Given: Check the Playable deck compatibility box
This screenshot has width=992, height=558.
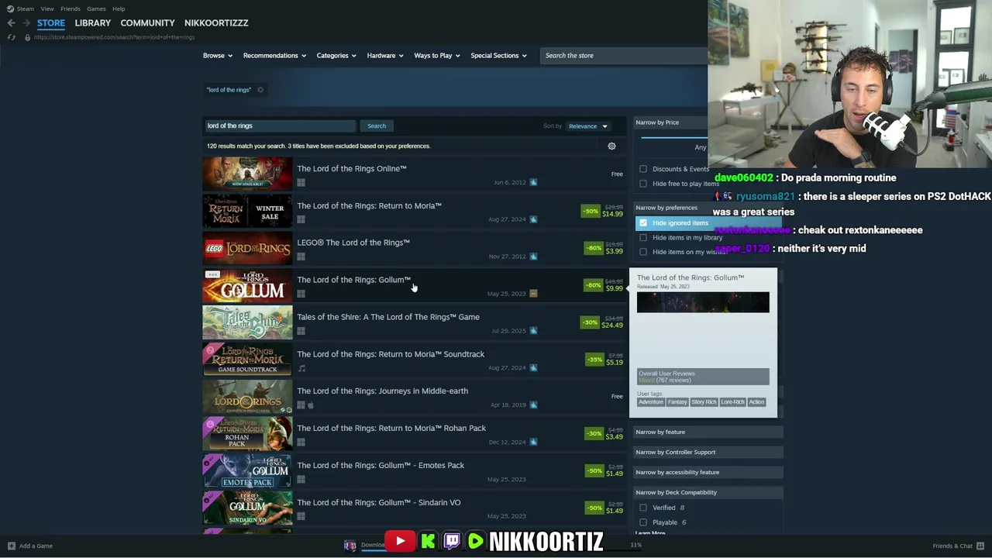Looking at the screenshot, I should tap(643, 522).
